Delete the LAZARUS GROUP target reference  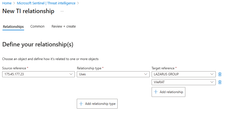220,74
